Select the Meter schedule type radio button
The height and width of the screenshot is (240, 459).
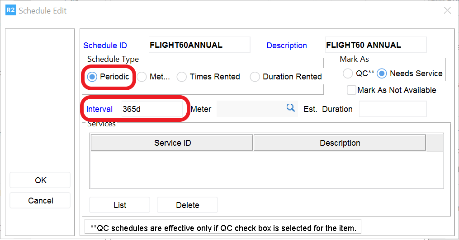tap(142, 77)
